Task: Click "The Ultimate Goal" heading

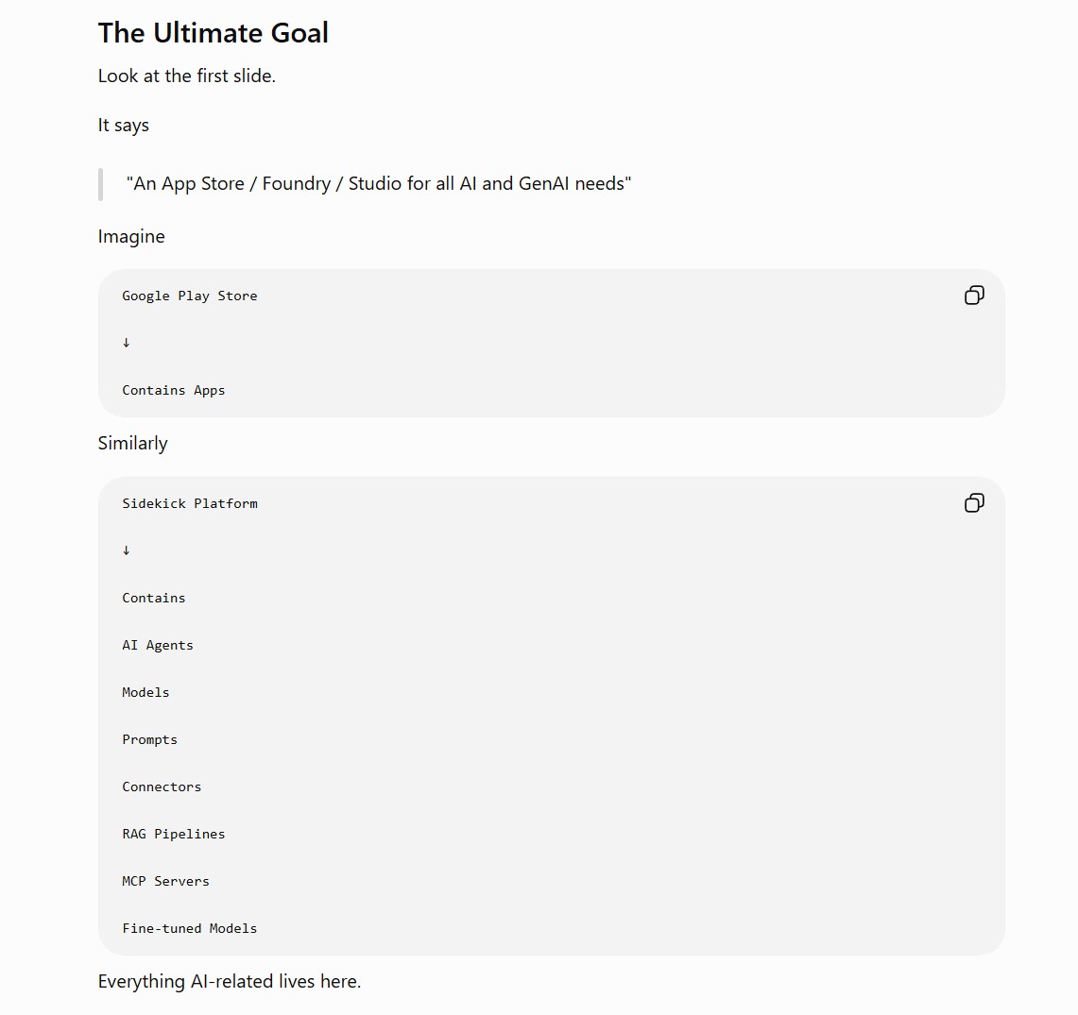Action: [214, 33]
